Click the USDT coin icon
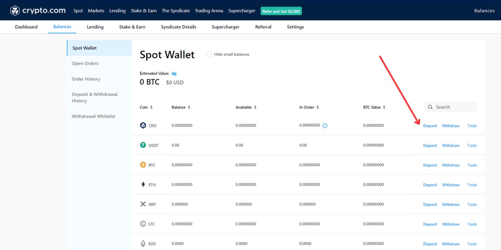 [x=143, y=145]
